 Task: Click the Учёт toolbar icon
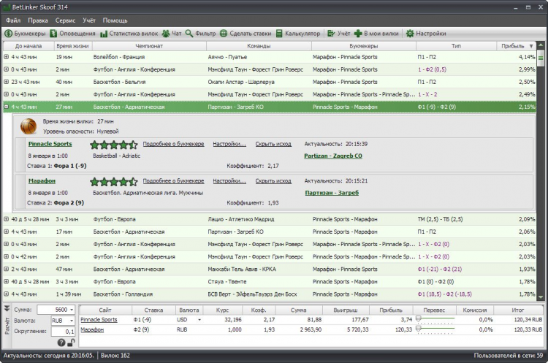click(331, 34)
